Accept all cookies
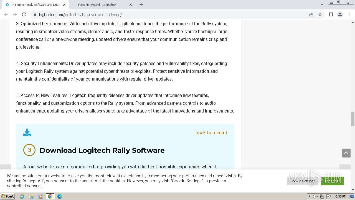This screenshot has width=355, height=200. point(332,181)
